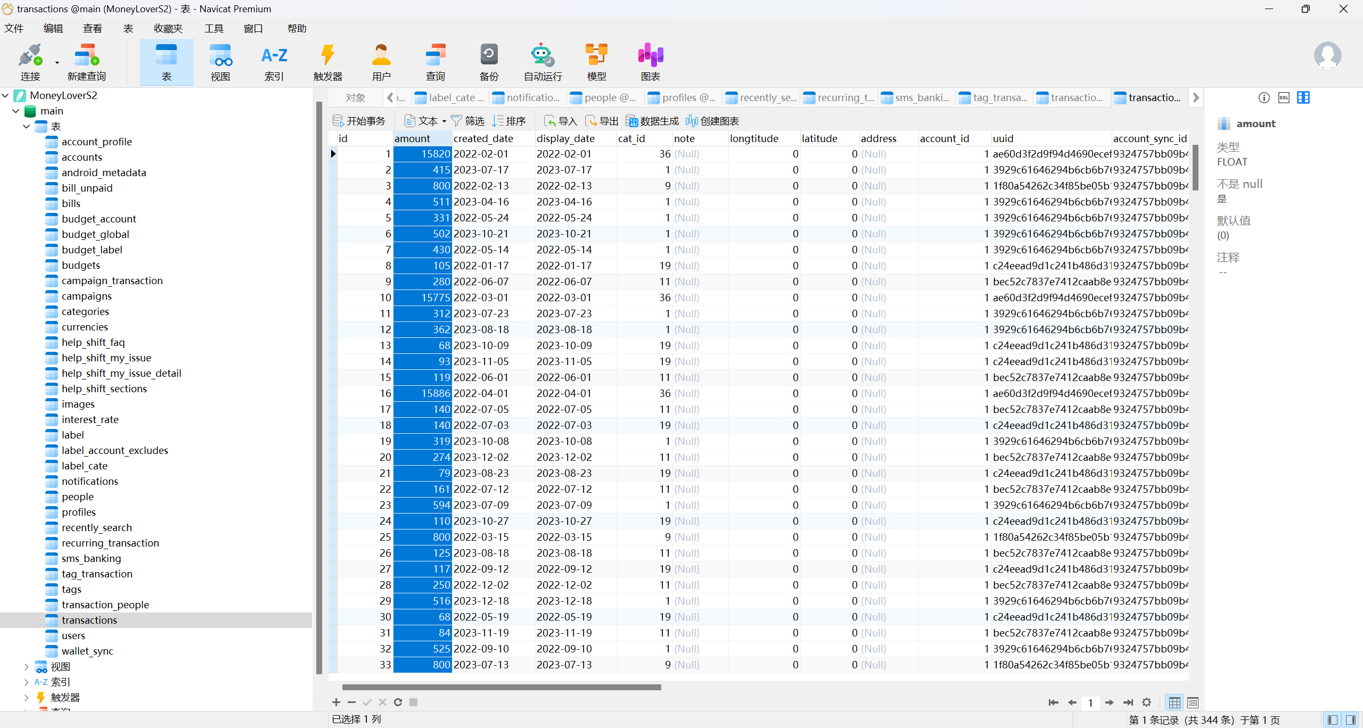The width and height of the screenshot is (1363, 728).
Task: Click the 筛选 (Filter) button
Action: click(x=468, y=121)
